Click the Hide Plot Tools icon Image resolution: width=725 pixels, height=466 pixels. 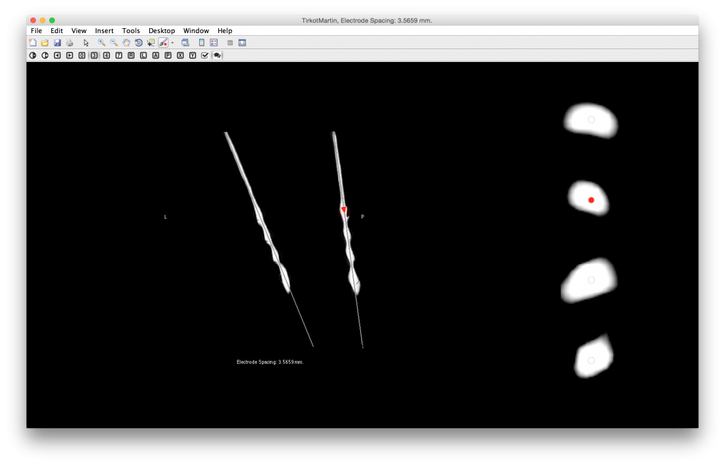tap(229, 42)
